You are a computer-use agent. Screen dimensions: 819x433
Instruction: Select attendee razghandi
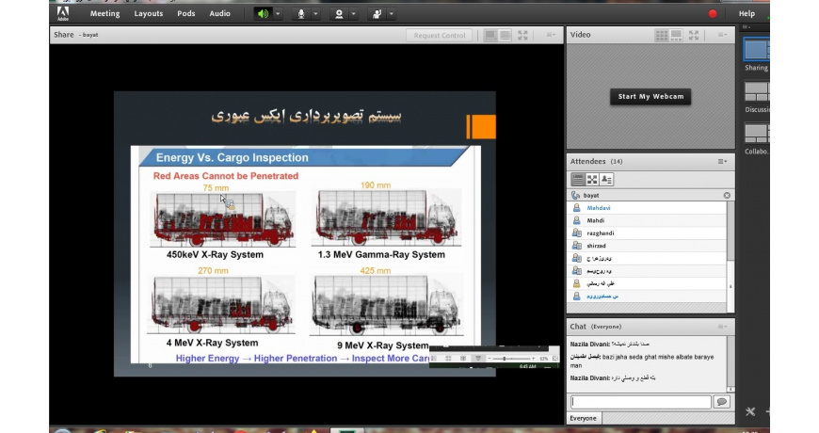click(647, 233)
